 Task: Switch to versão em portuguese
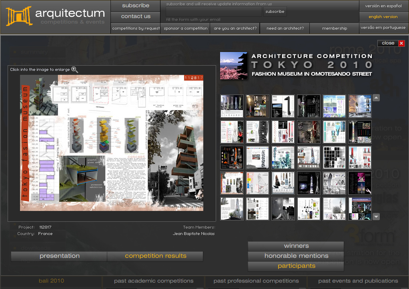(x=383, y=28)
